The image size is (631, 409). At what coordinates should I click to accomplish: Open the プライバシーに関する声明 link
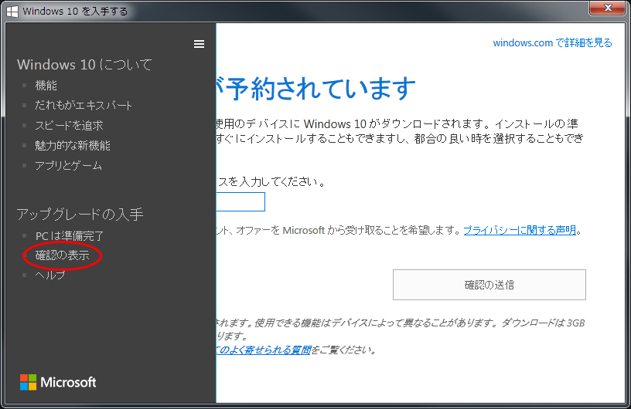click(520, 230)
